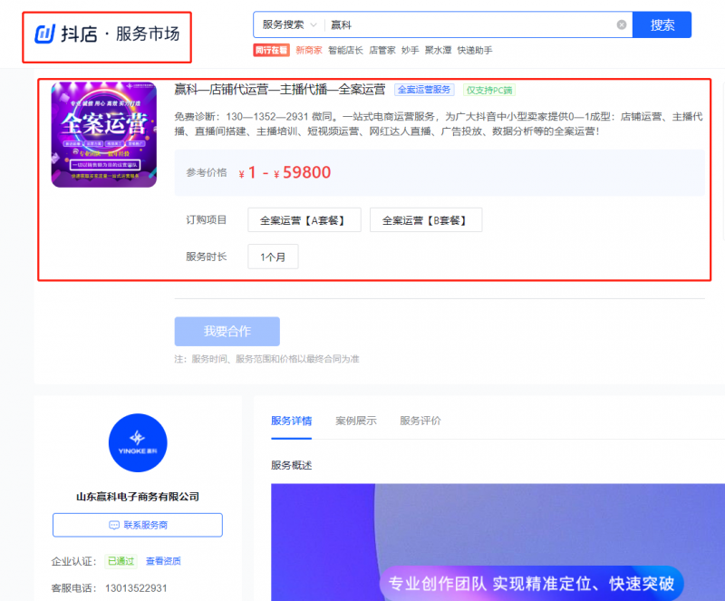Viewport: 725px width, 601px height.
Task: Choose the 全案运营【A套餐】 option
Action: pos(304,220)
